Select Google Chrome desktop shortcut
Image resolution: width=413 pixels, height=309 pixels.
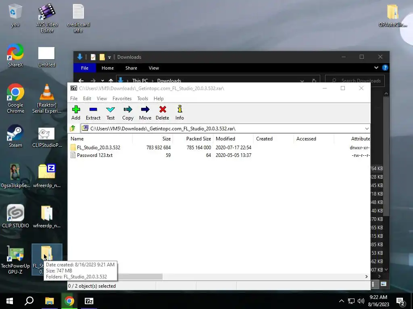pyautogui.click(x=16, y=99)
